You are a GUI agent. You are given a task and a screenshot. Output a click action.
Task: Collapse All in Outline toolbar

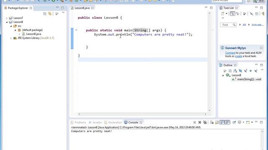(230, 71)
